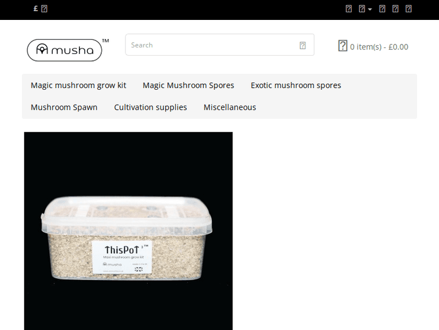The height and width of the screenshot is (330, 439).
Task: Expand the caret arrow in the top bar
Action: tap(370, 9)
